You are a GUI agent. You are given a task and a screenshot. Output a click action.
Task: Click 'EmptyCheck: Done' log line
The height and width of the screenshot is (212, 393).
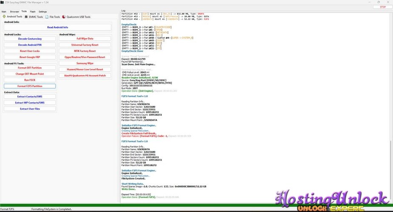tap(132, 51)
